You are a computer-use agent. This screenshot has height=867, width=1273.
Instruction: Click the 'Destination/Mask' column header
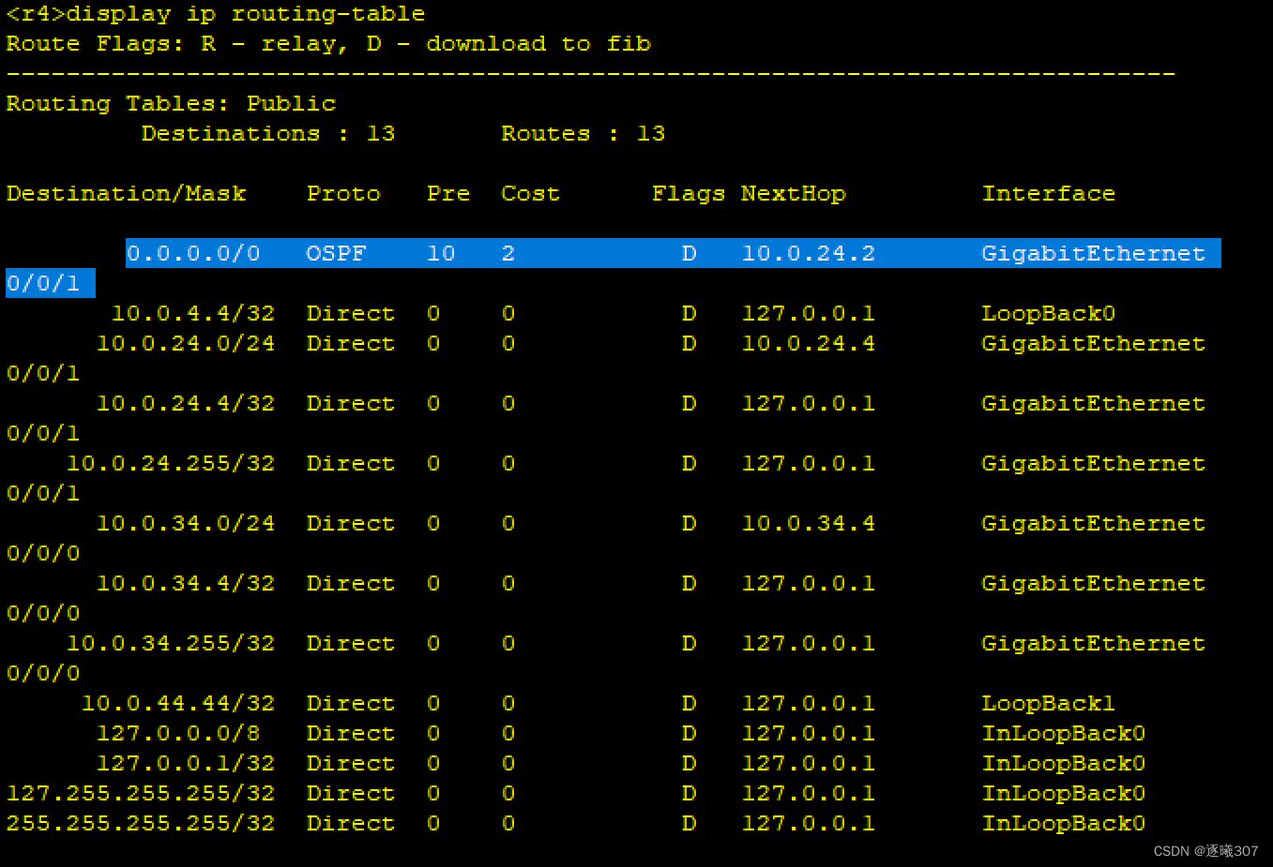point(126,194)
